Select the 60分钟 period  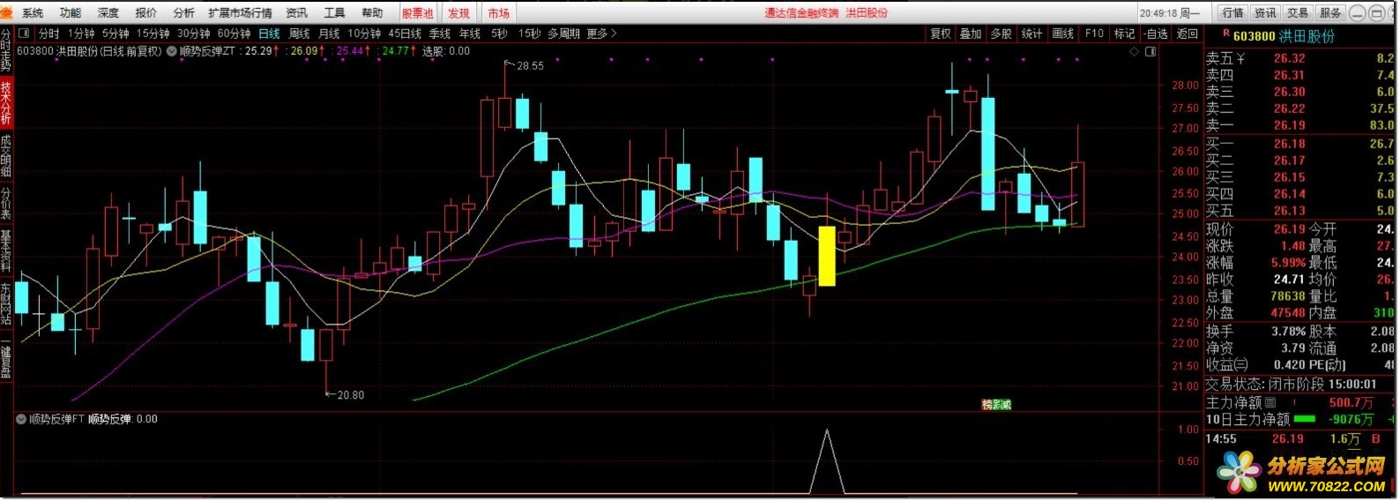(235, 34)
